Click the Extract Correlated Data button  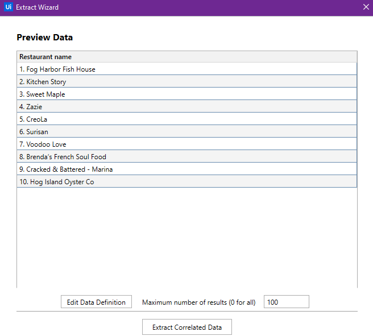click(187, 327)
